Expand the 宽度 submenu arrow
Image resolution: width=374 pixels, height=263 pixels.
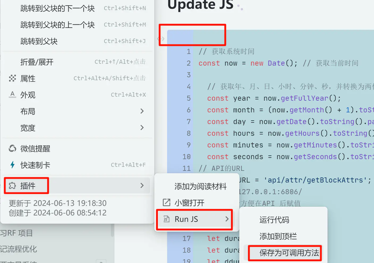coord(142,128)
